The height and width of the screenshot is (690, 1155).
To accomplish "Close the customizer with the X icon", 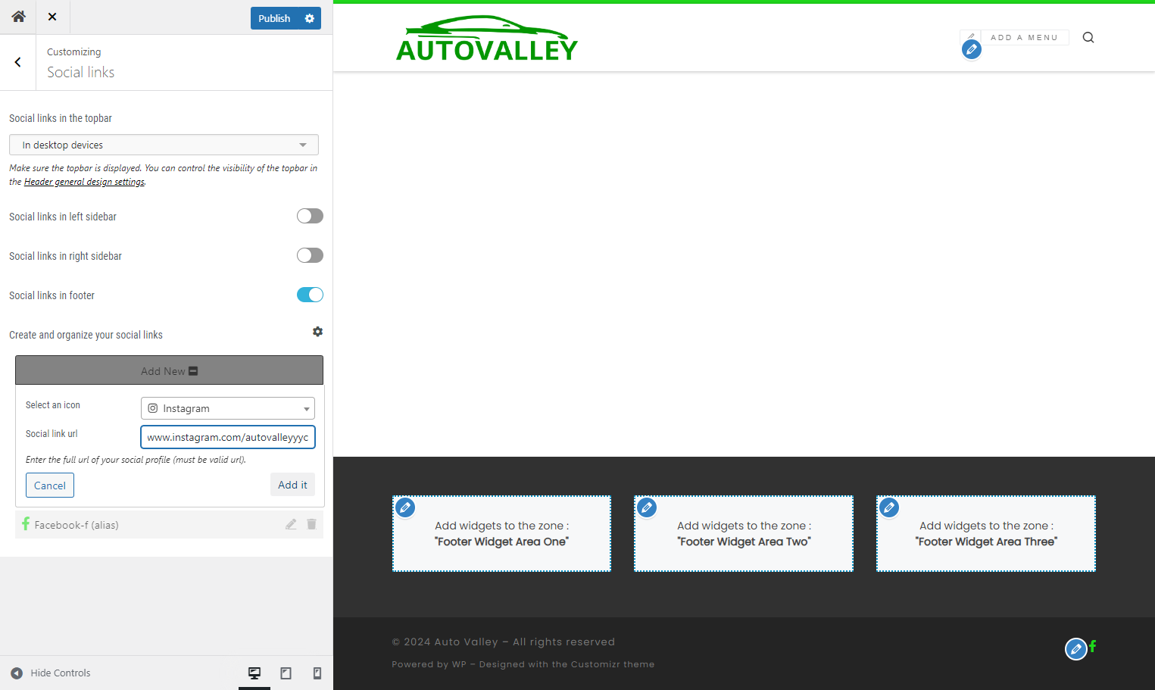I will point(52,17).
